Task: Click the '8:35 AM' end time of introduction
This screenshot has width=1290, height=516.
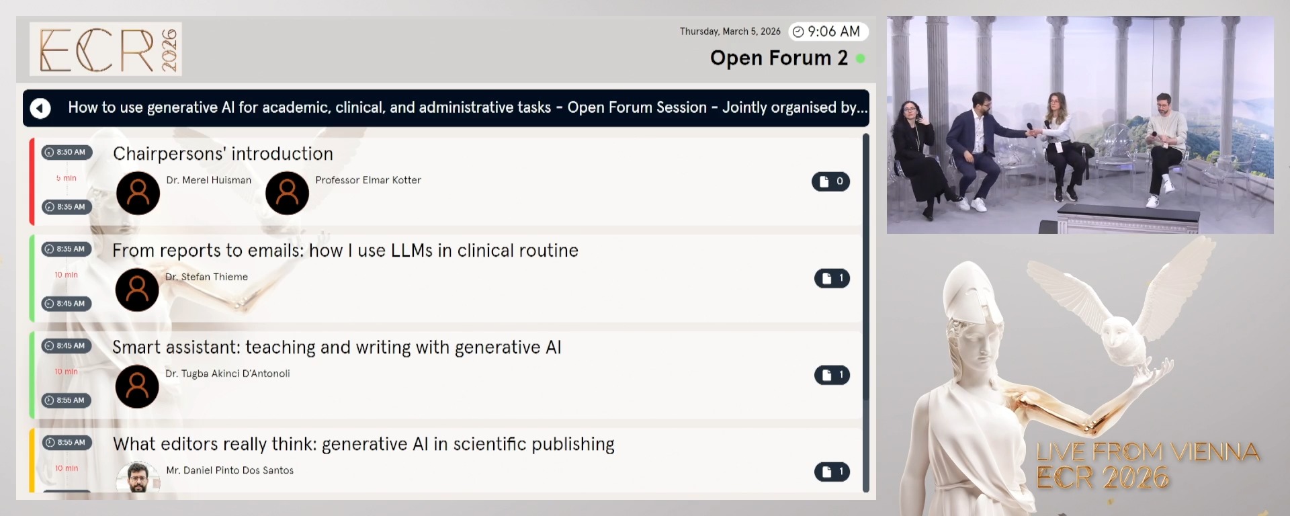Action: coord(67,207)
